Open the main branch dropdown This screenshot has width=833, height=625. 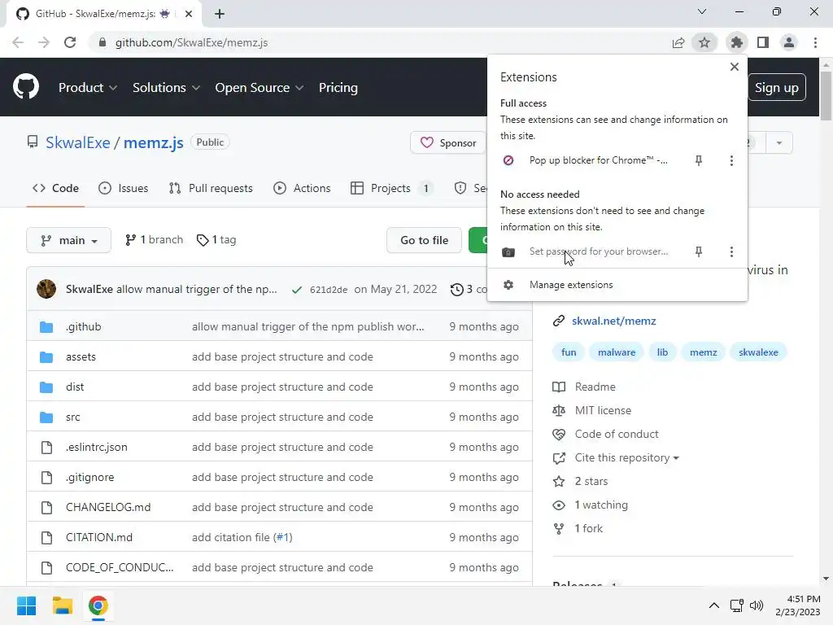[68, 240]
